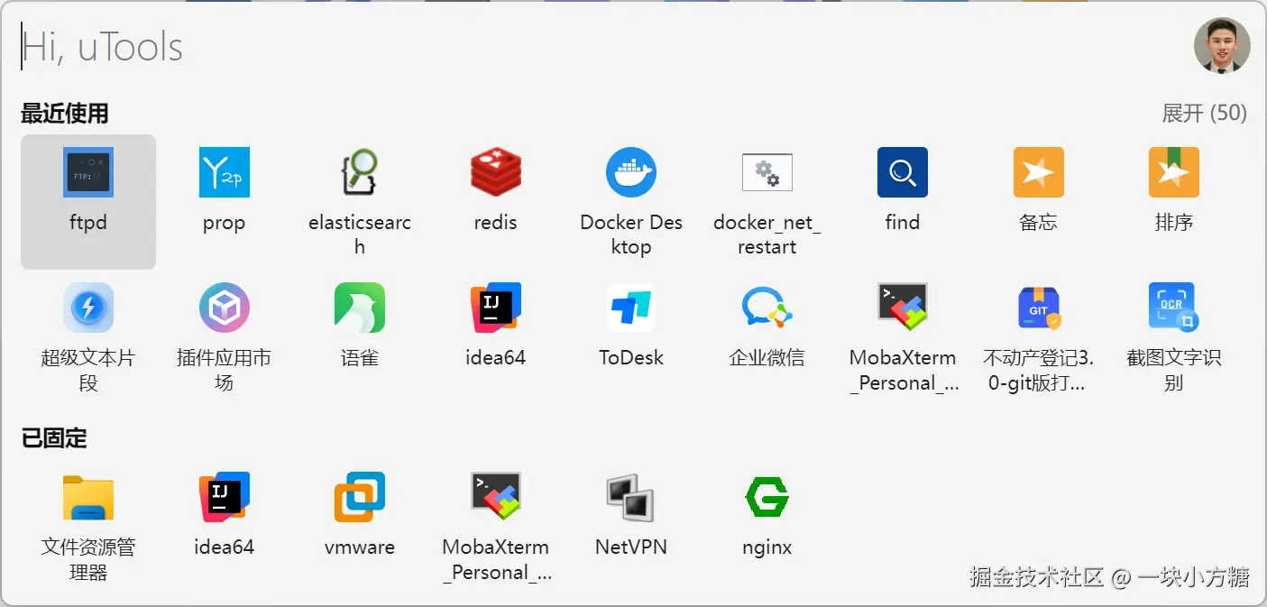The height and width of the screenshot is (607, 1267).
Task: Open the ftpd plugin icon
Action: coord(88,172)
